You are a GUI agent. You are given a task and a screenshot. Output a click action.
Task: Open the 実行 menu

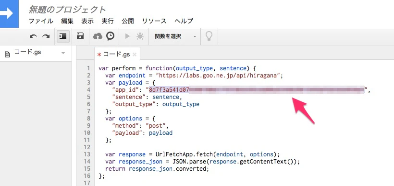(x=108, y=21)
